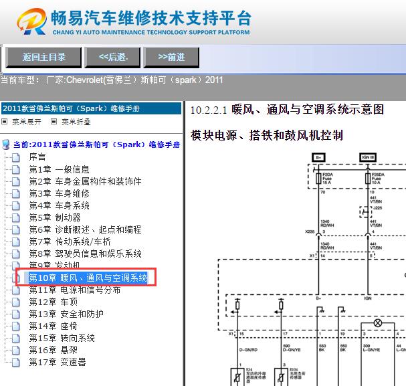The width and height of the screenshot is (406, 386).
Task: Open 第15章 转向系统
Action: click(62, 338)
